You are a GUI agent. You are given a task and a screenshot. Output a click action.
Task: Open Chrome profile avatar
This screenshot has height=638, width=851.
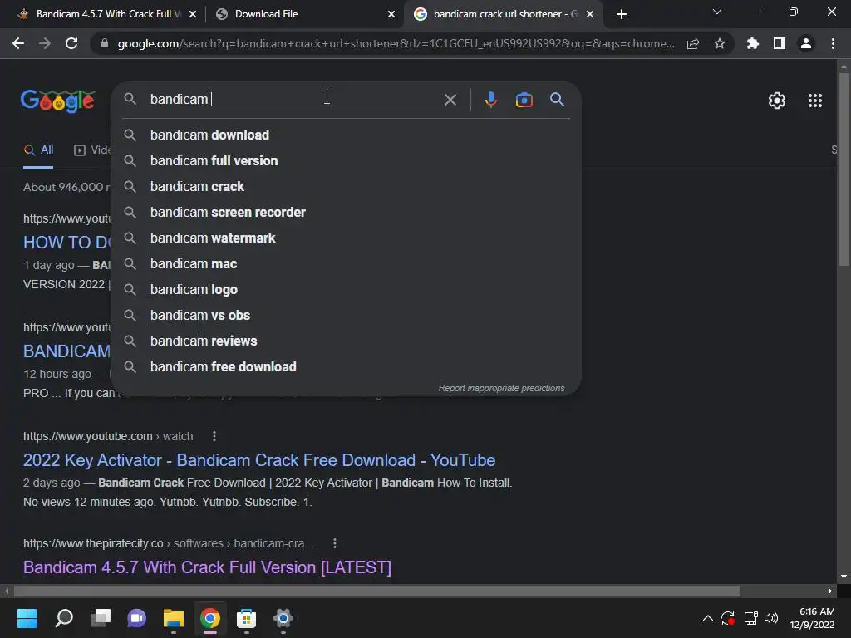pyautogui.click(x=806, y=43)
